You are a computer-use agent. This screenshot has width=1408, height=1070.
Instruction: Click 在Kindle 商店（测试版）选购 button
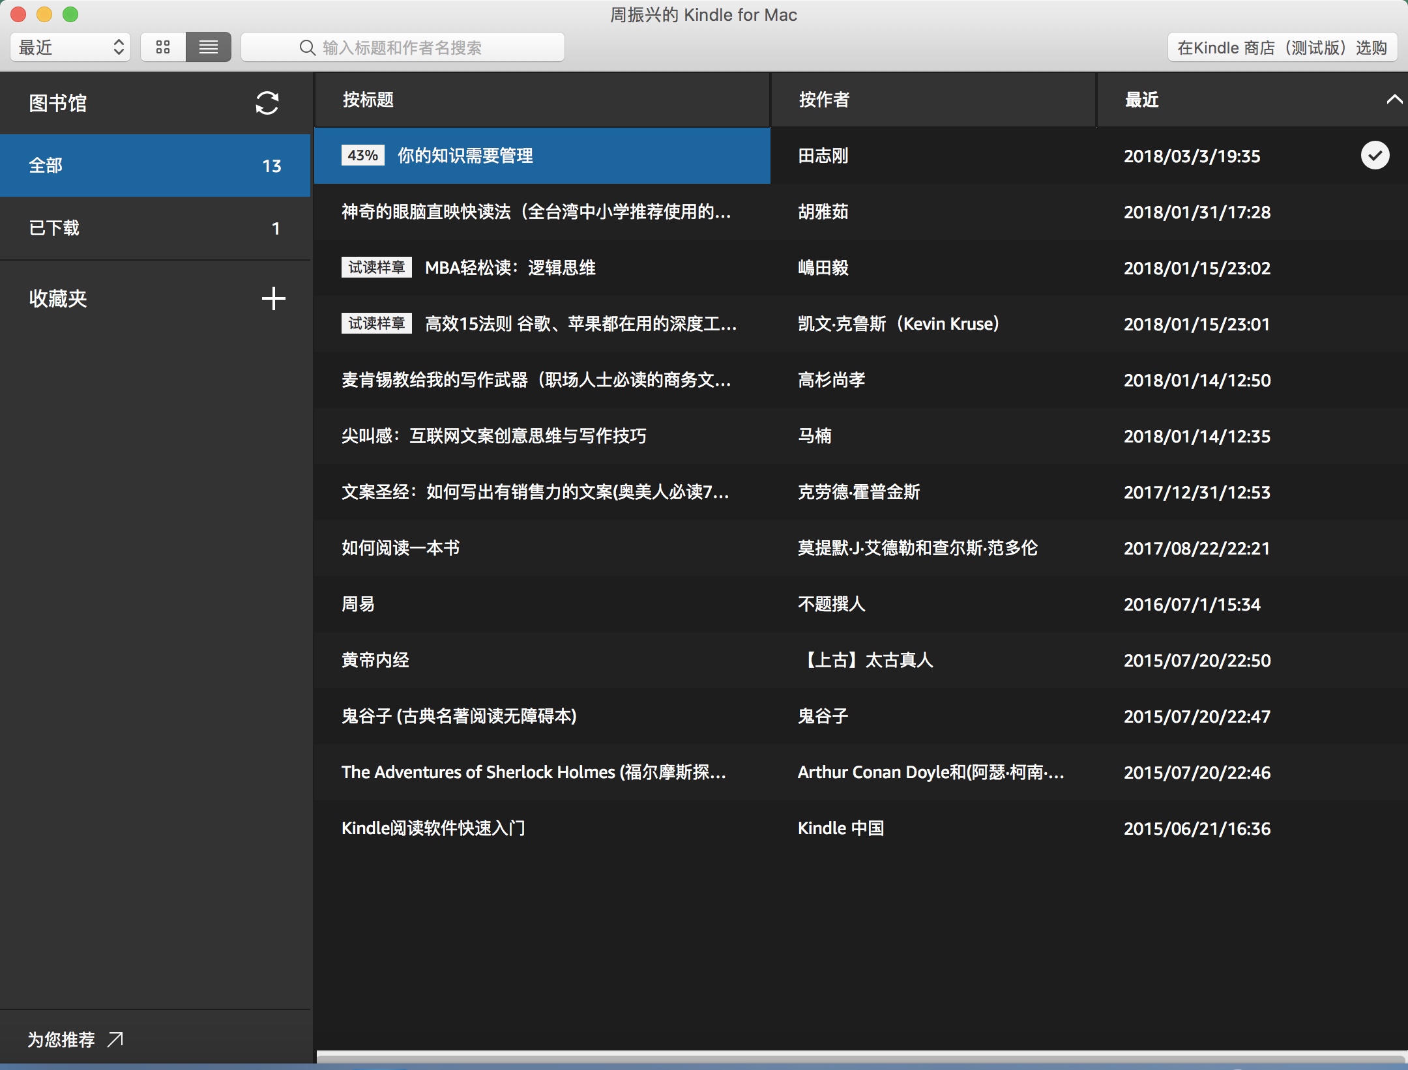point(1282,48)
